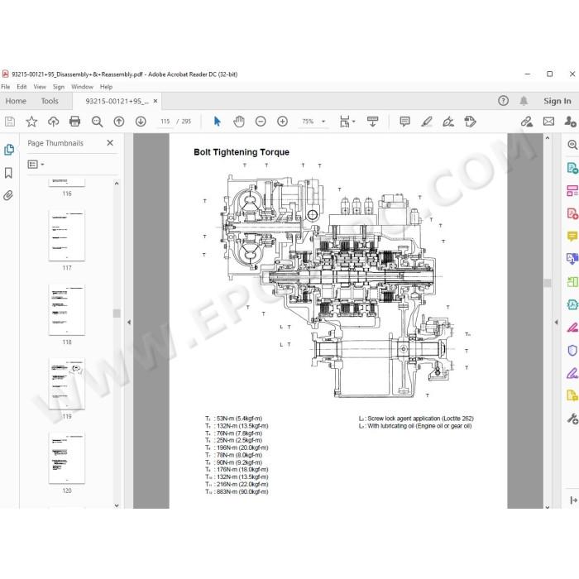Screen dimensions: 579x579
Task: Open the Sign document pen tool
Action: pyautogui.click(x=448, y=122)
